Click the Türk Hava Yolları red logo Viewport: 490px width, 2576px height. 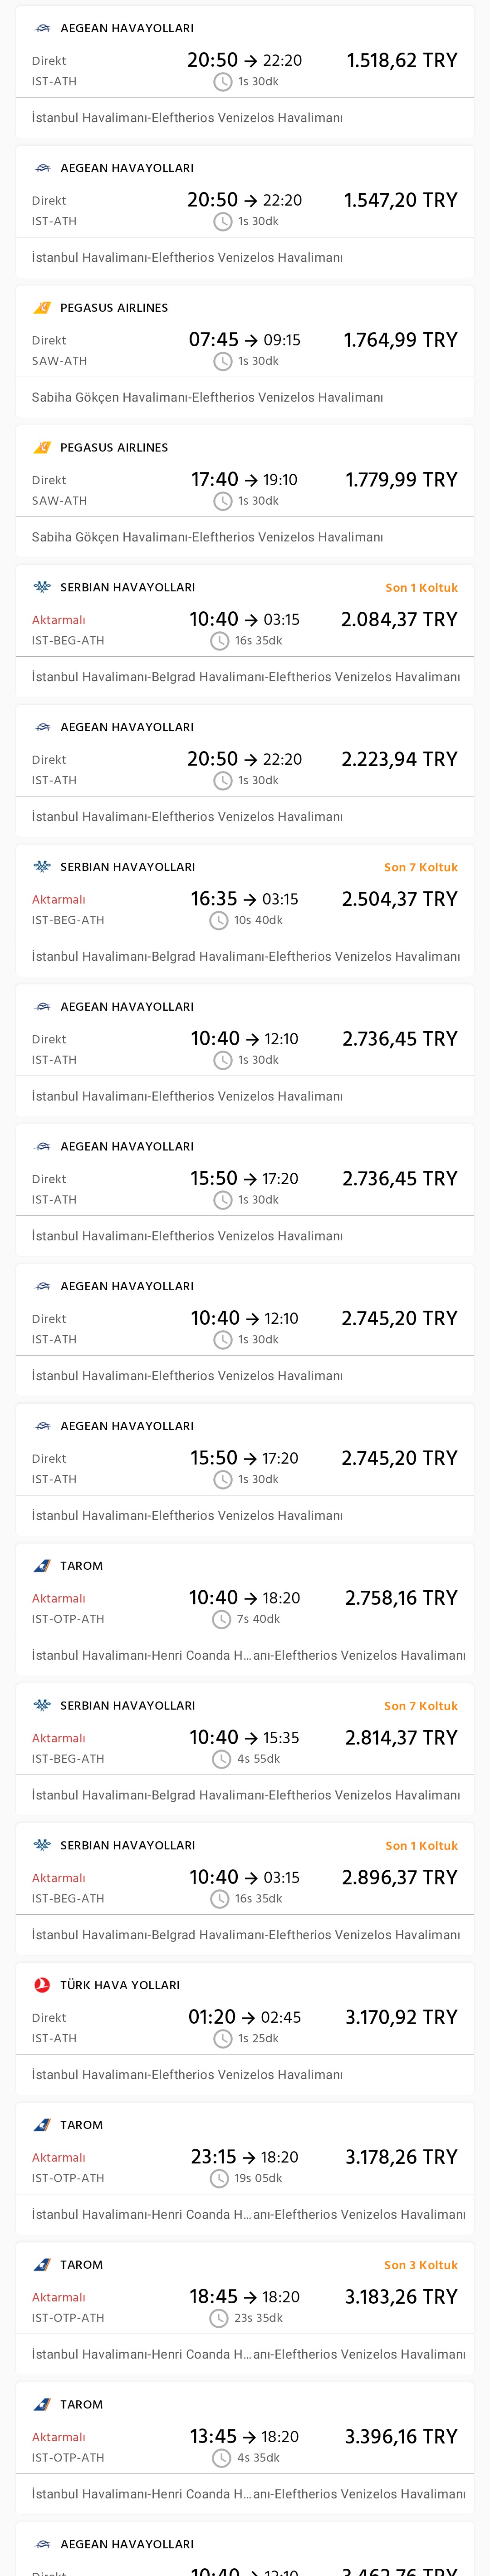point(42,1985)
